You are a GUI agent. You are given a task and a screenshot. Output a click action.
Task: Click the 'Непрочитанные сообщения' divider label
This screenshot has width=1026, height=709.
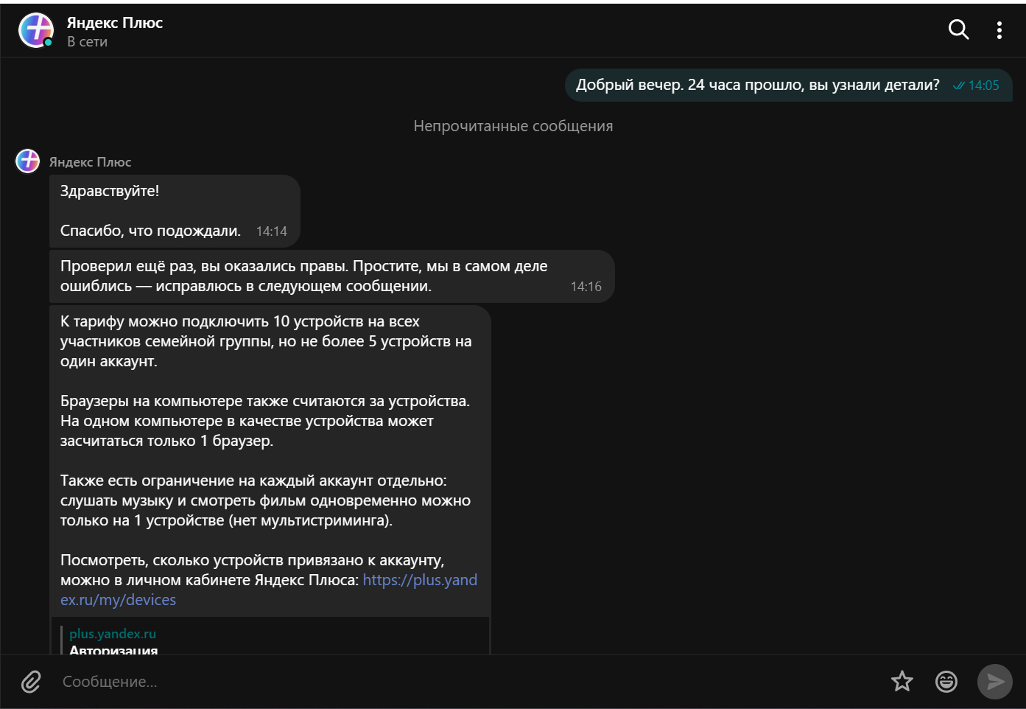(x=513, y=126)
